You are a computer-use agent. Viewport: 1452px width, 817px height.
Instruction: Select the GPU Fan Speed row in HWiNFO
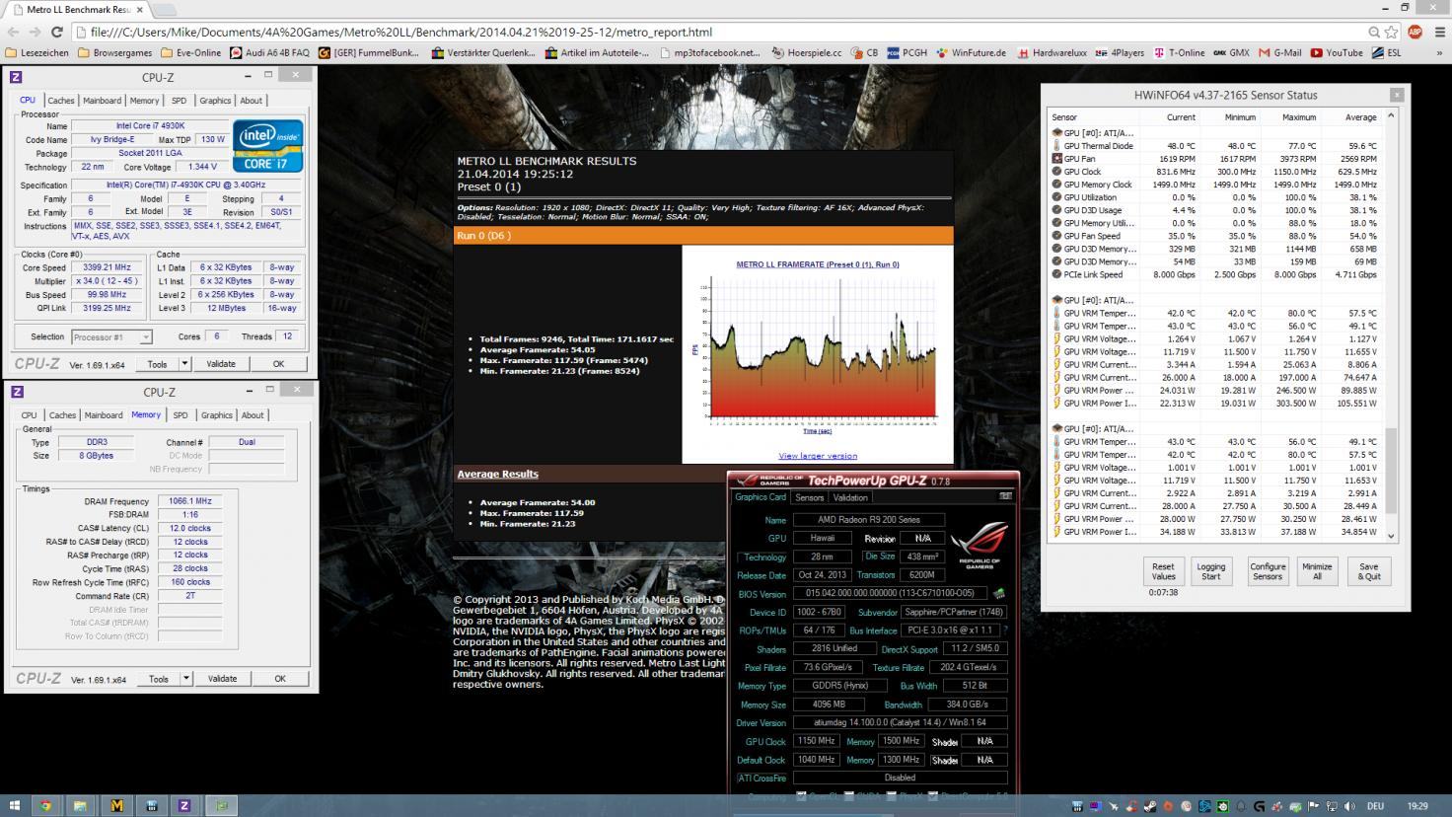(x=1216, y=236)
